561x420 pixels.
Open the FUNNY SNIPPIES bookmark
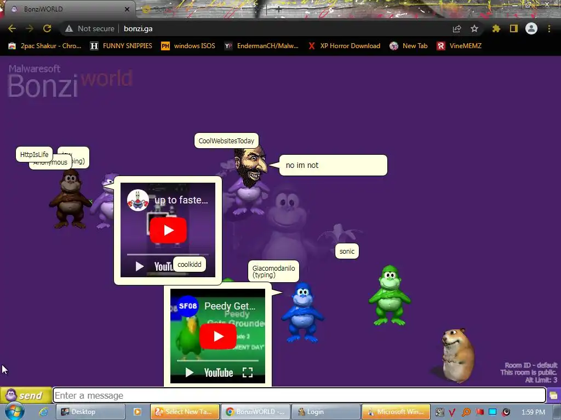click(x=121, y=46)
